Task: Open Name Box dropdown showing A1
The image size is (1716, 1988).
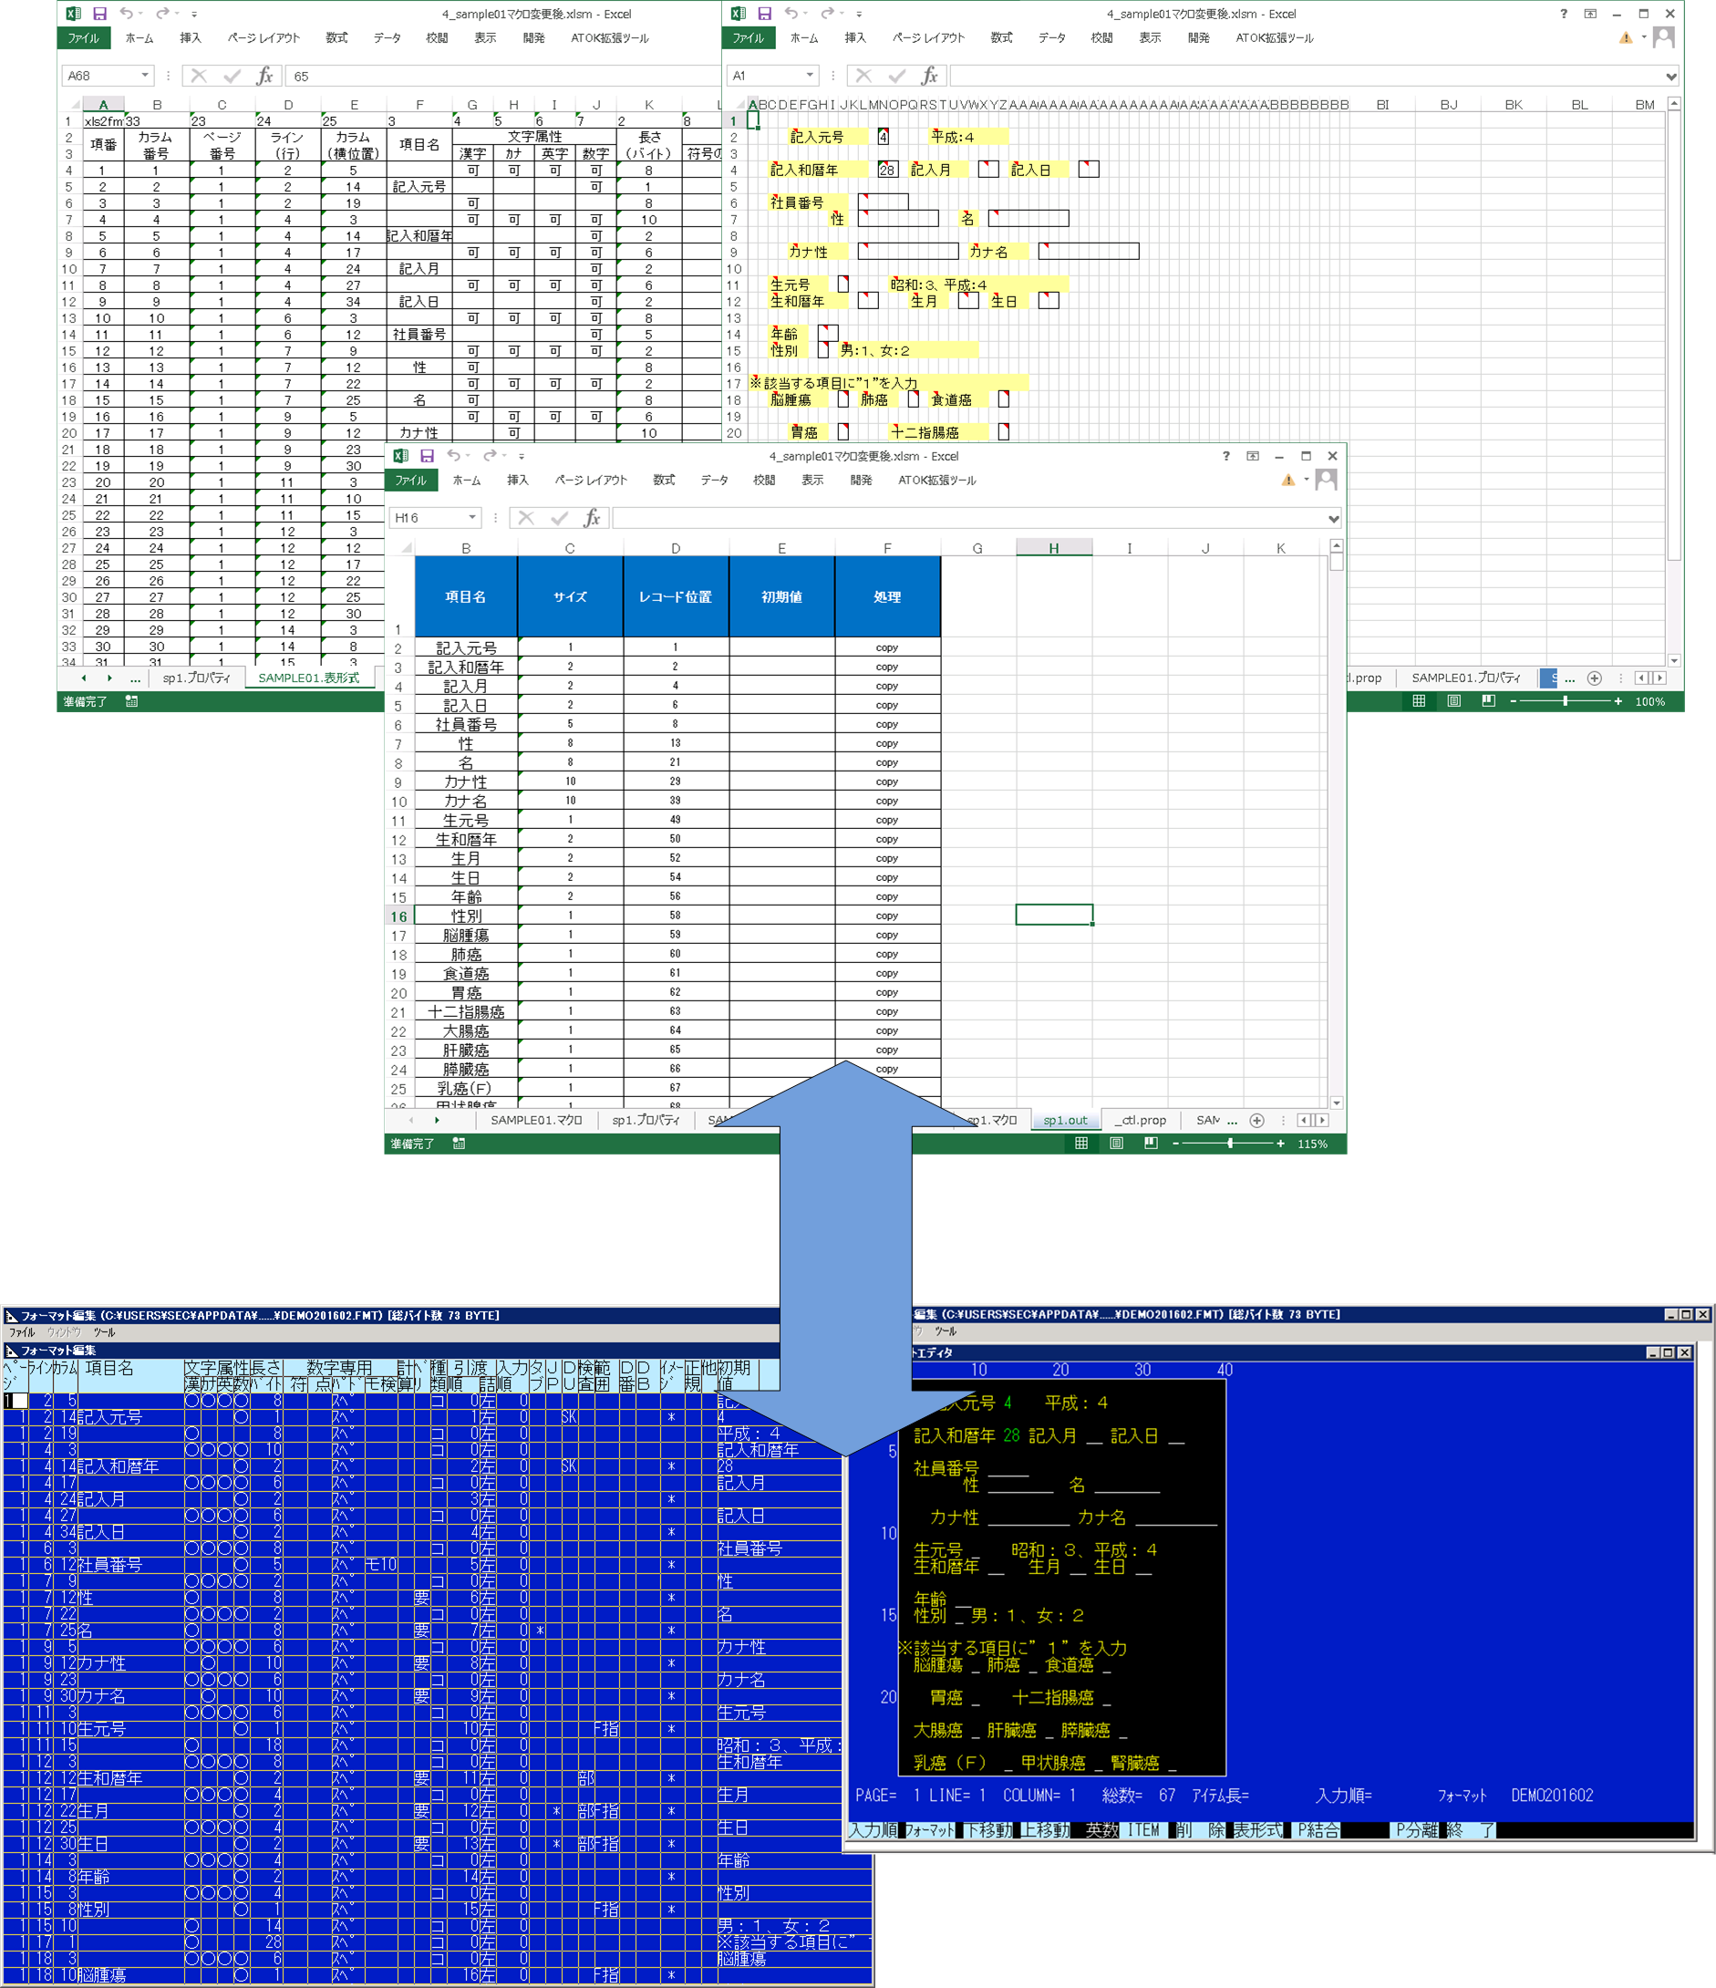Action: 810,76
